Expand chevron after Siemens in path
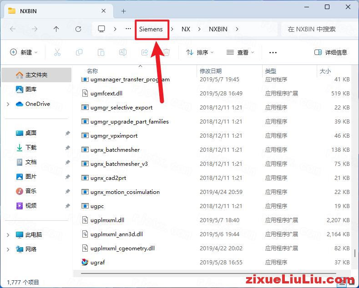The height and width of the screenshot is (288, 359). pos(172,29)
